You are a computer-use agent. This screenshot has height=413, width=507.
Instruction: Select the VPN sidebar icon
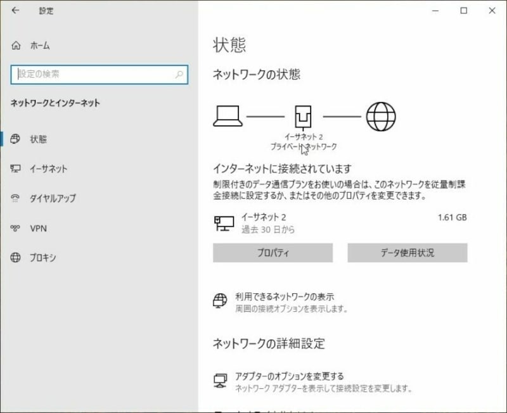tap(15, 228)
